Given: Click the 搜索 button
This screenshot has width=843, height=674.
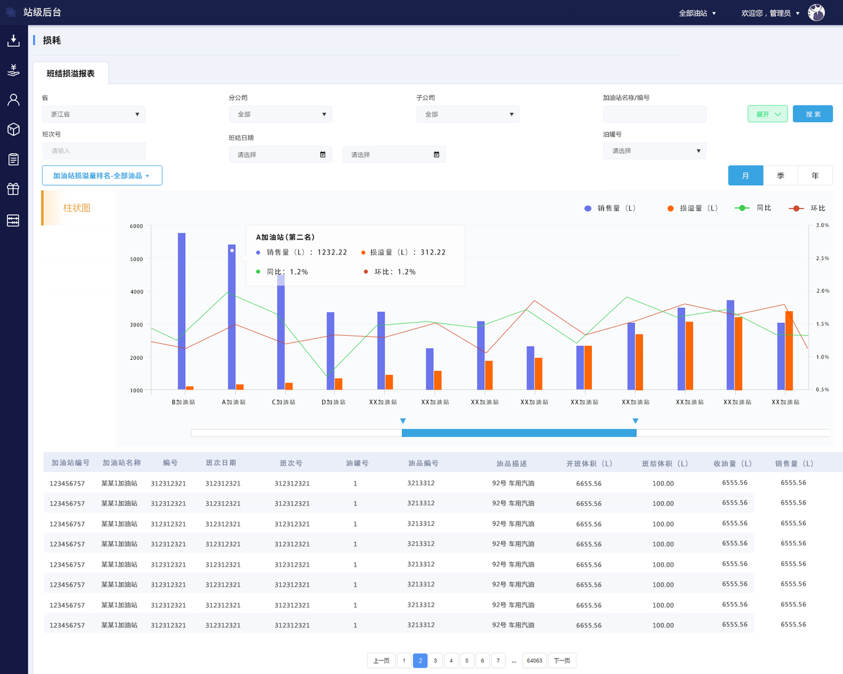Looking at the screenshot, I should pos(813,114).
